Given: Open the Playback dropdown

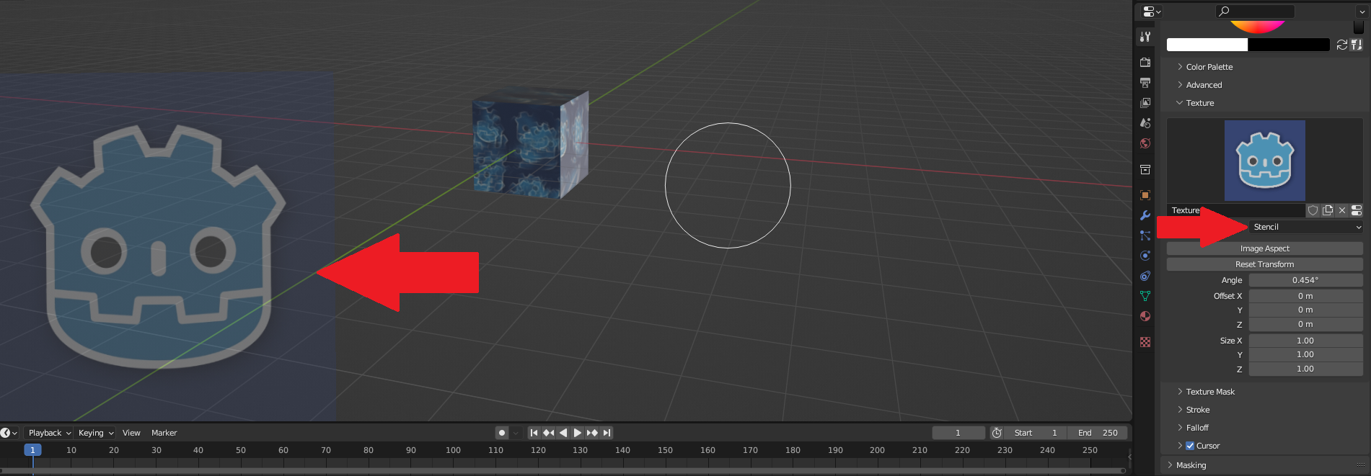Looking at the screenshot, I should pos(48,433).
